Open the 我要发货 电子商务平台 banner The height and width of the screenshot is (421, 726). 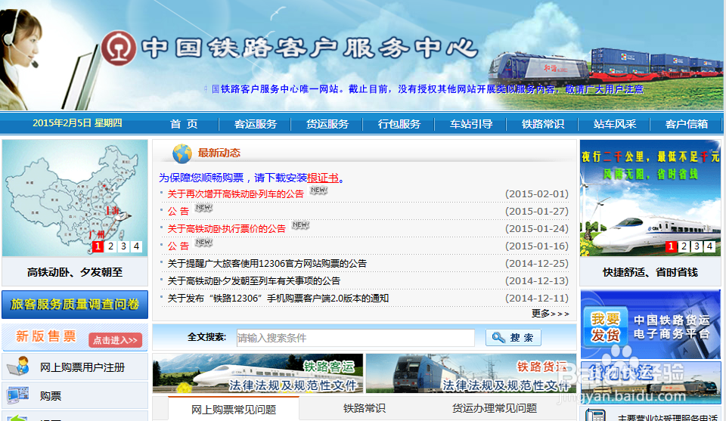650,323
